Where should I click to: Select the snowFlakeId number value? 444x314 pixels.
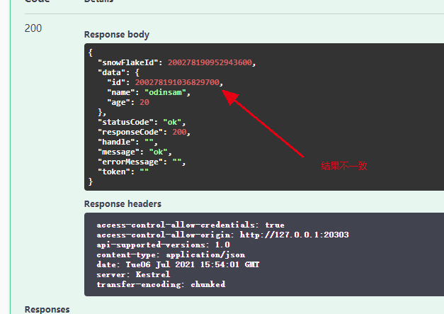click(x=210, y=62)
